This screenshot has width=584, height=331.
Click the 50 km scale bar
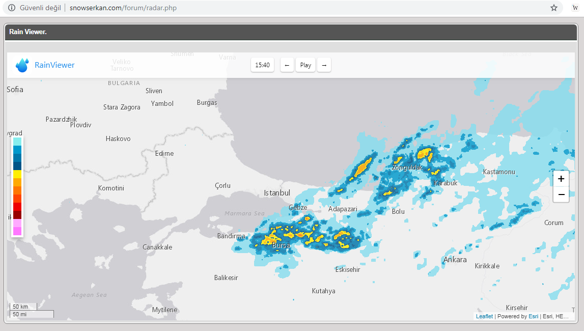(x=23, y=307)
